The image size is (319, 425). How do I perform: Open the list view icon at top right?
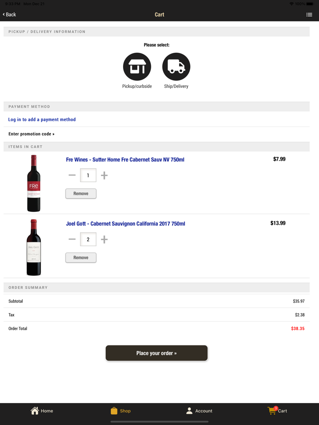tap(309, 14)
